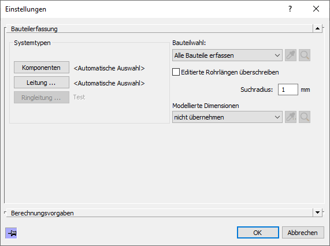Image resolution: width=330 pixels, height=246 pixels.
Task: Expand the Berechnungsvorgaben section
Action: coord(317,213)
